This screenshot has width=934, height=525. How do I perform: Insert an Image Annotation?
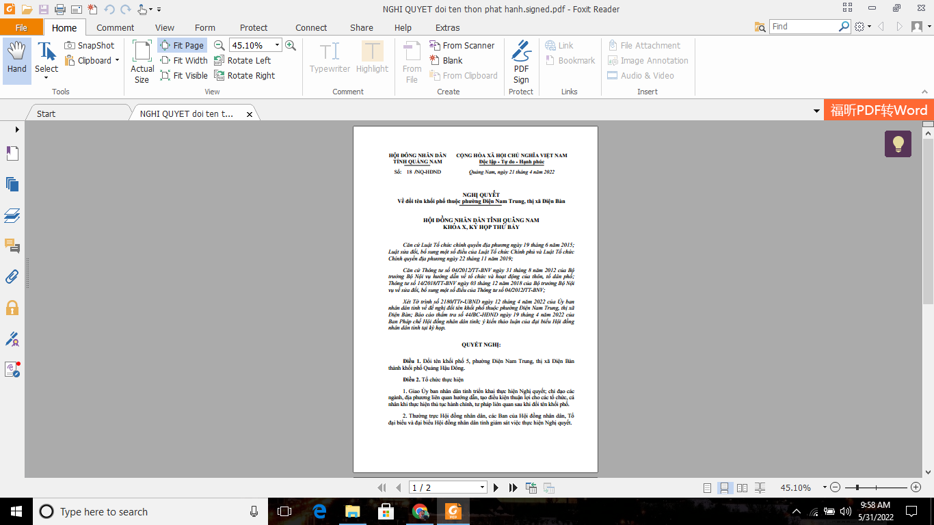point(648,60)
